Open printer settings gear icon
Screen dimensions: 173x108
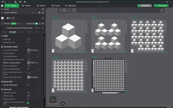click(x=43, y=9)
